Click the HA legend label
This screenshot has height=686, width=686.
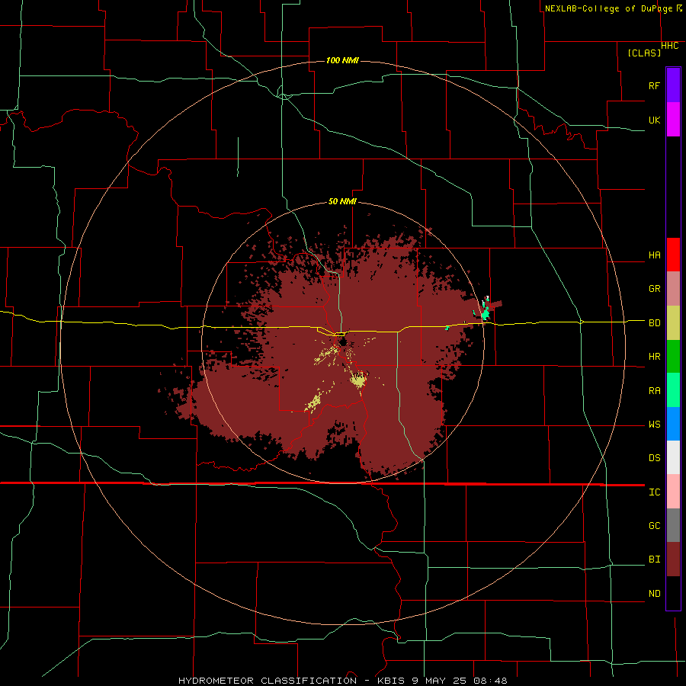click(654, 255)
